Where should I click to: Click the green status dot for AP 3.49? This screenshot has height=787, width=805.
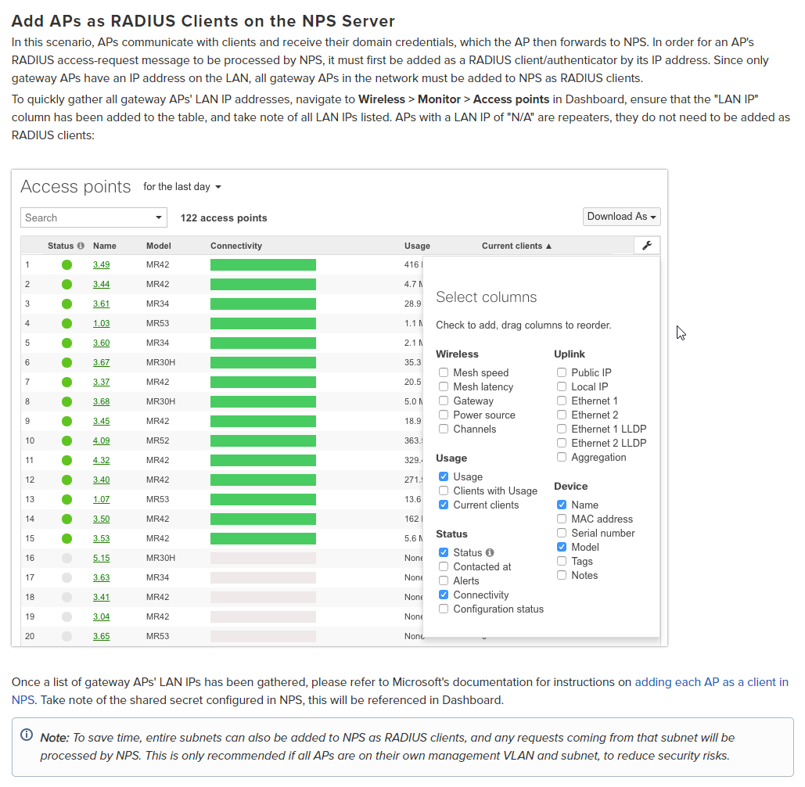click(66, 264)
